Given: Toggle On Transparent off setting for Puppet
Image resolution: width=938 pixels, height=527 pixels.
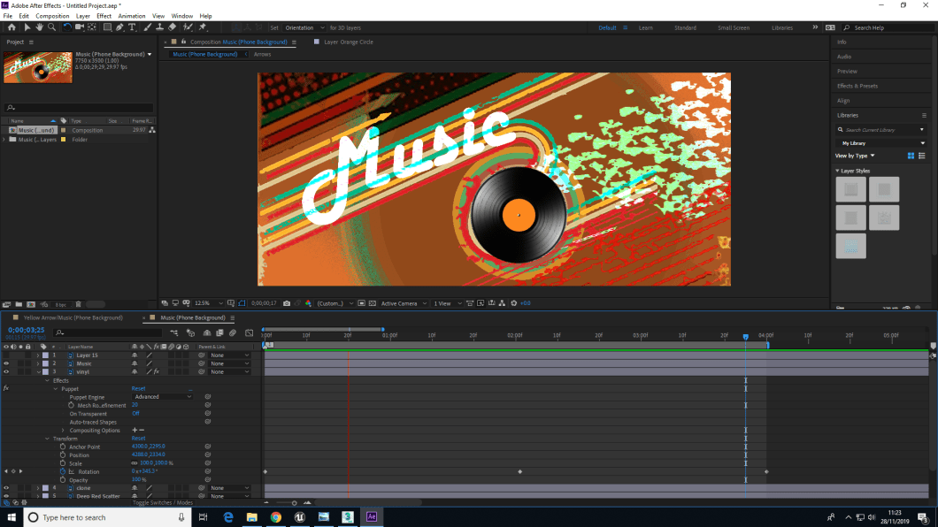Looking at the screenshot, I should point(135,414).
